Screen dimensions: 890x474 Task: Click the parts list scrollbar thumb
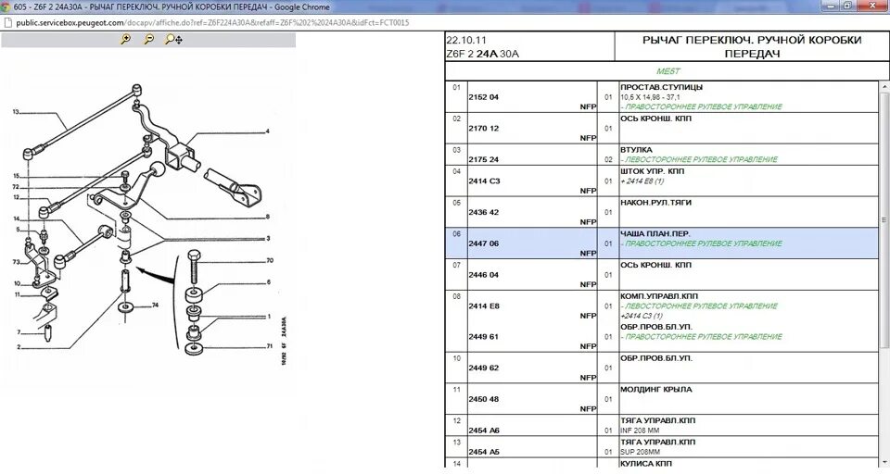coord(884,220)
